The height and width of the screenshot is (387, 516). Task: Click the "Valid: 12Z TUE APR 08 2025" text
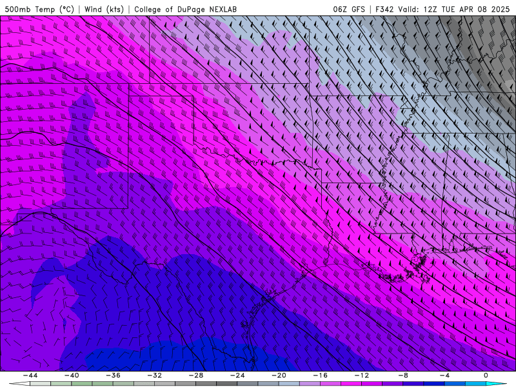[453, 9]
